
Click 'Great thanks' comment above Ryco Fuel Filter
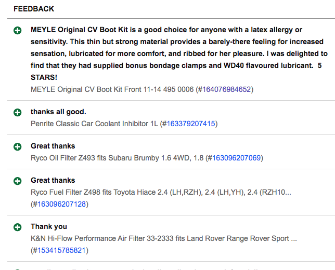(53, 180)
